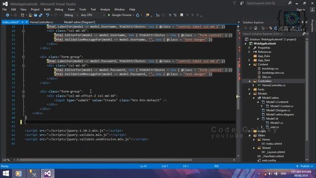Click the Sign in link

click(301, 9)
